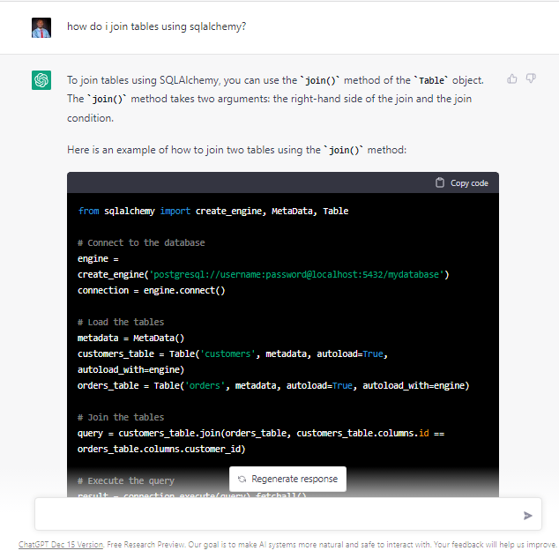
Task: Click the 'orders_table = Table(' code line
Action: point(273,385)
